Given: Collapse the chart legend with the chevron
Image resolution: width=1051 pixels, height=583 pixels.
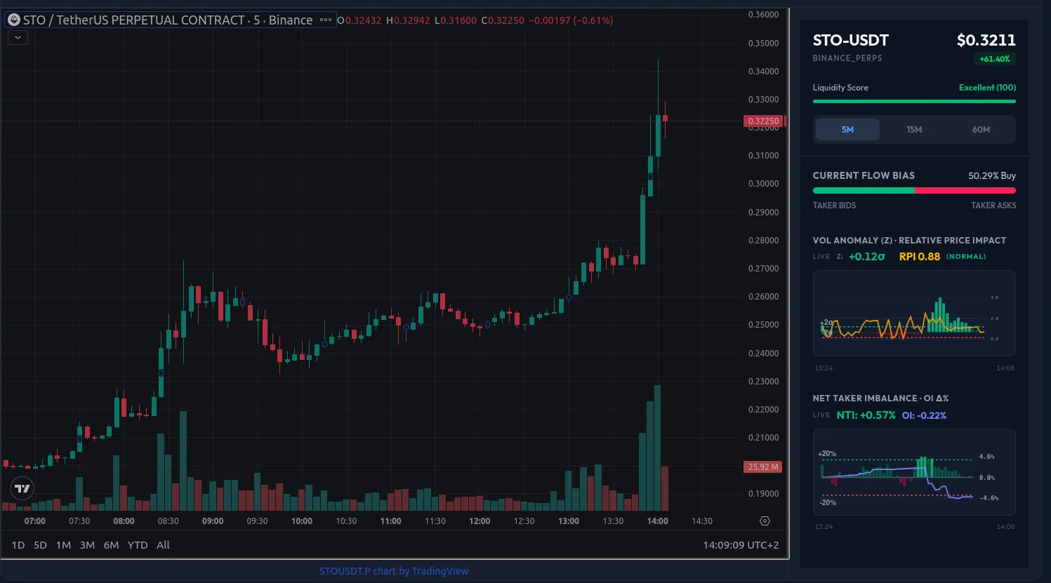Looking at the screenshot, I should coord(17,37).
